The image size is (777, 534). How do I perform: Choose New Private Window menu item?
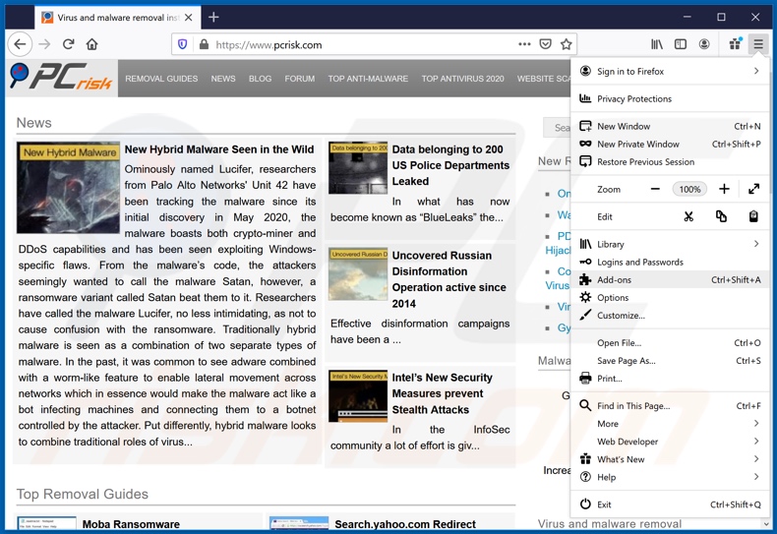click(x=637, y=145)
